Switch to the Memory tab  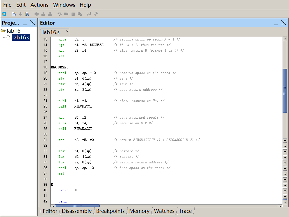[139, 211]
